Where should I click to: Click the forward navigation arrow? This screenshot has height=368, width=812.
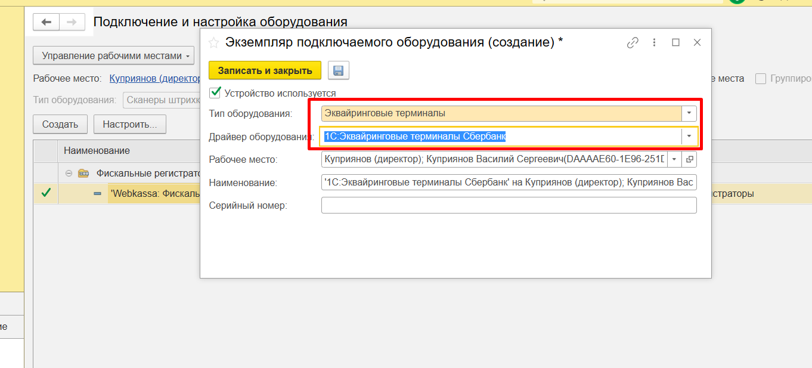tap(72, 22)
